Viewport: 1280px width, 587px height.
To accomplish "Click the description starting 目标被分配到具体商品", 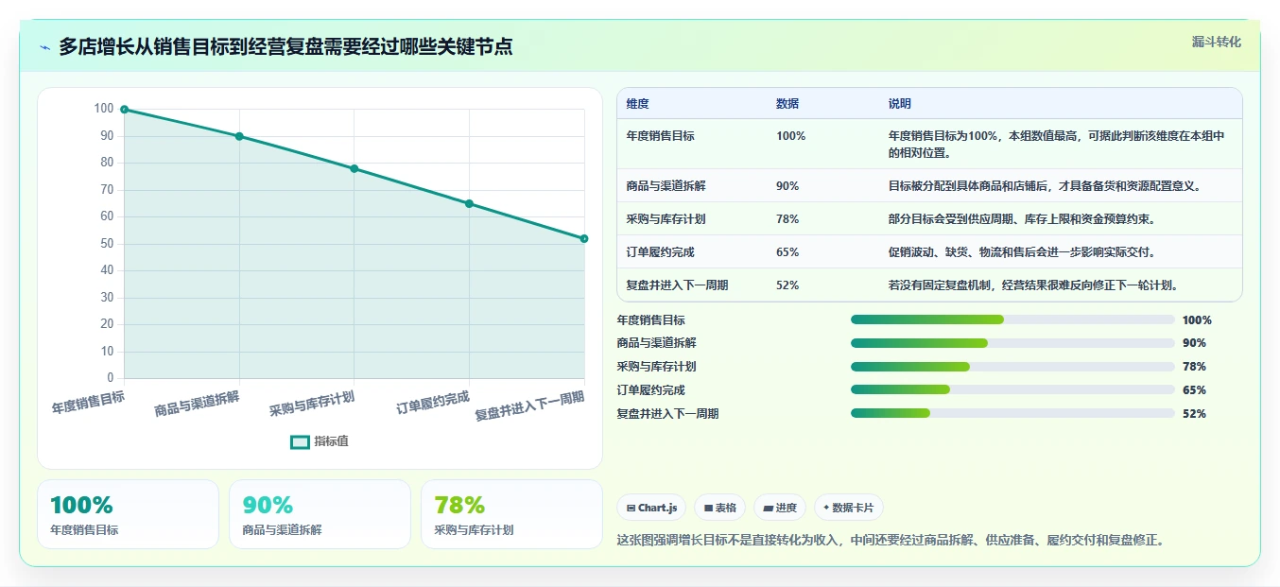I will 1045,186.
